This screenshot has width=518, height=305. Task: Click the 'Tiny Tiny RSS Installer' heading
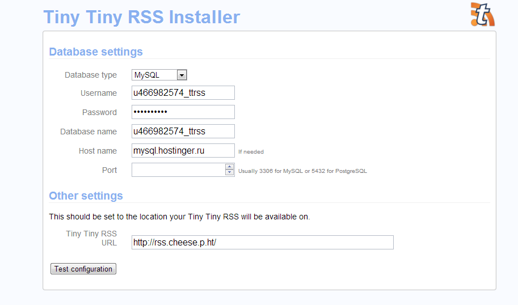pyautogui.click(x=142, y=17)
